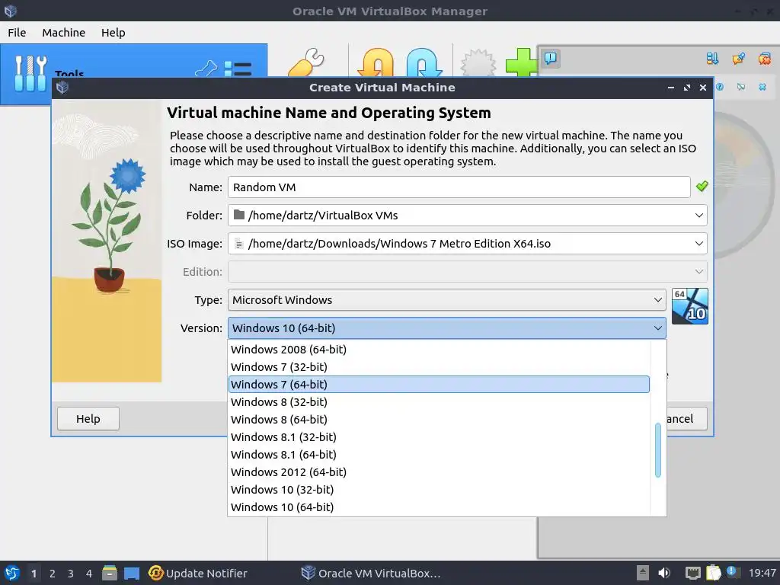Expand the Folder dropdown
Viewport: 780px width, 585px height.
(699, 216)
